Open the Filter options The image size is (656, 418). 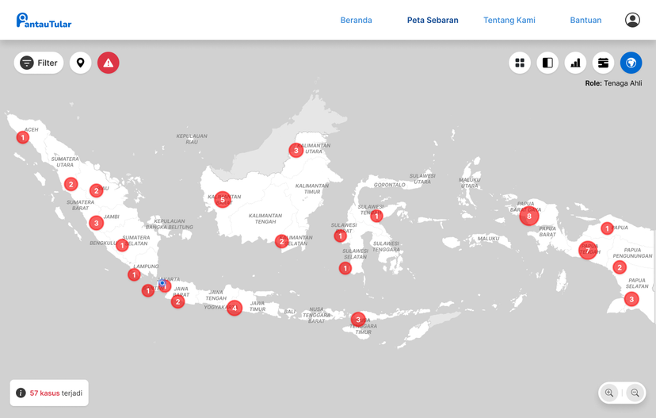(x=39, y=63)
